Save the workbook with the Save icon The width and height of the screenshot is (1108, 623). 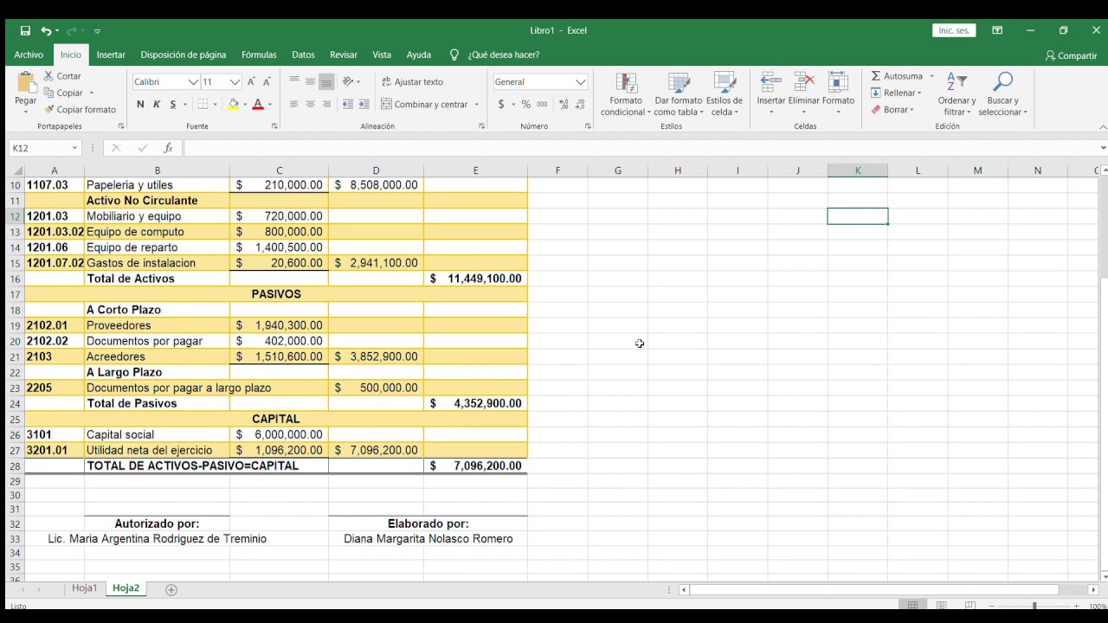[25, 30]
